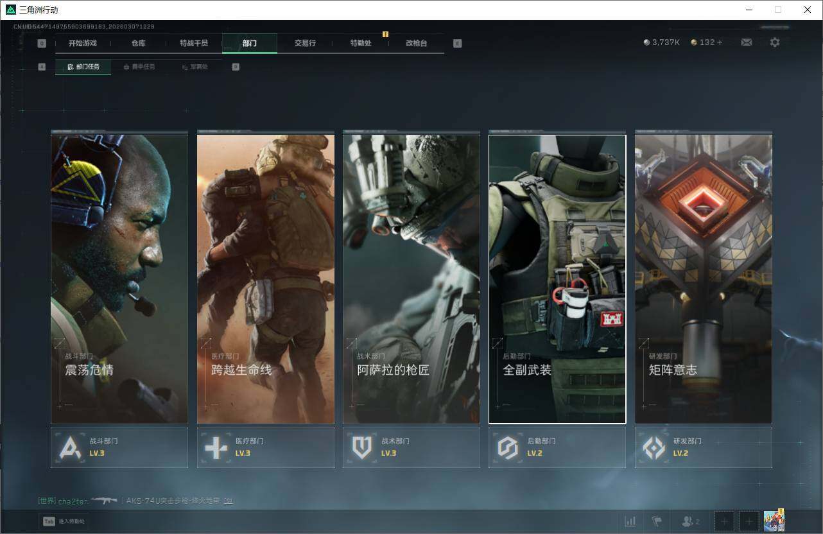
Task: Click the flag icon in bottom bar
Action: [657, 522]
